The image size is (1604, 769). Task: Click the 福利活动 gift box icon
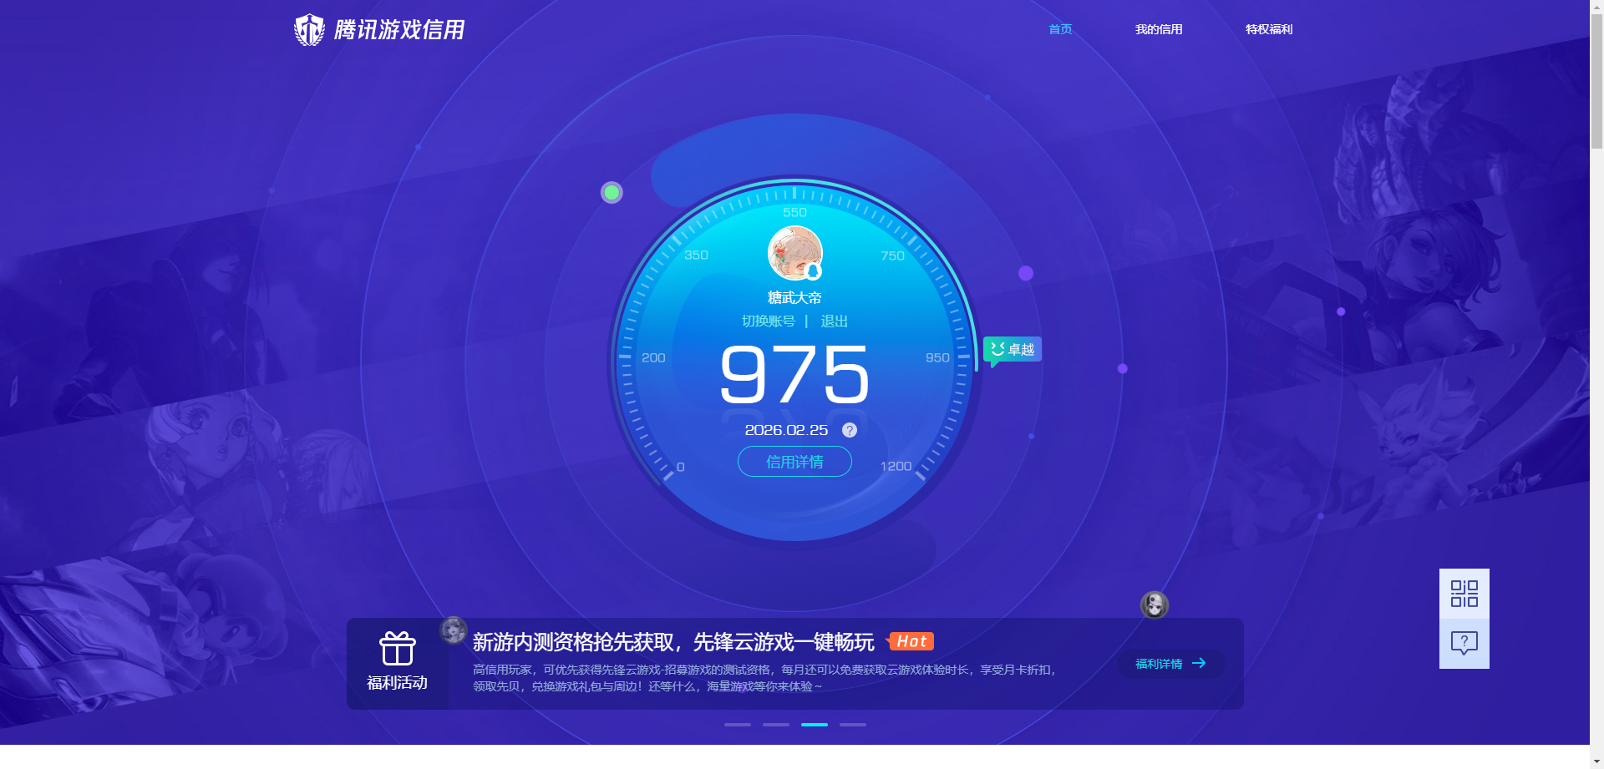(x=397, y=649)
